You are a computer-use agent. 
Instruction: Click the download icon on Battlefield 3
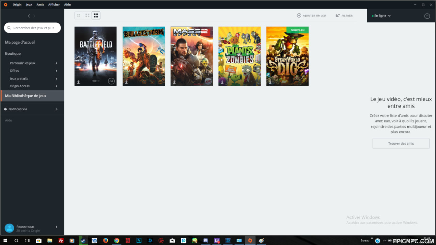(78, 82)
